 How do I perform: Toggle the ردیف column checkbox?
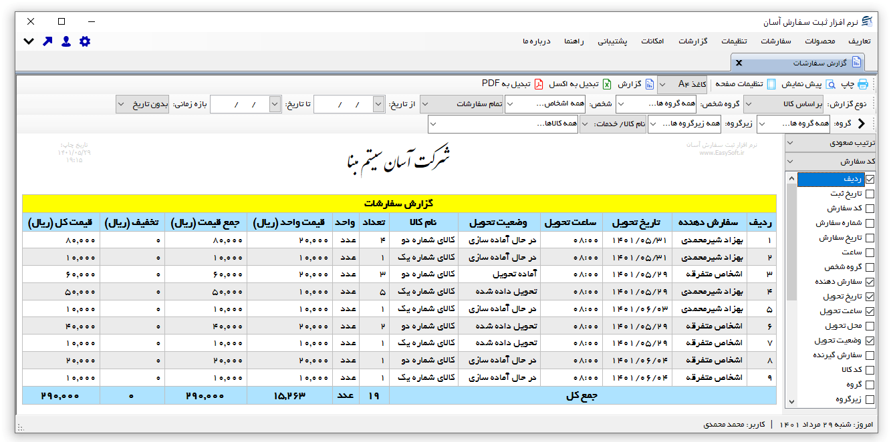870,180
